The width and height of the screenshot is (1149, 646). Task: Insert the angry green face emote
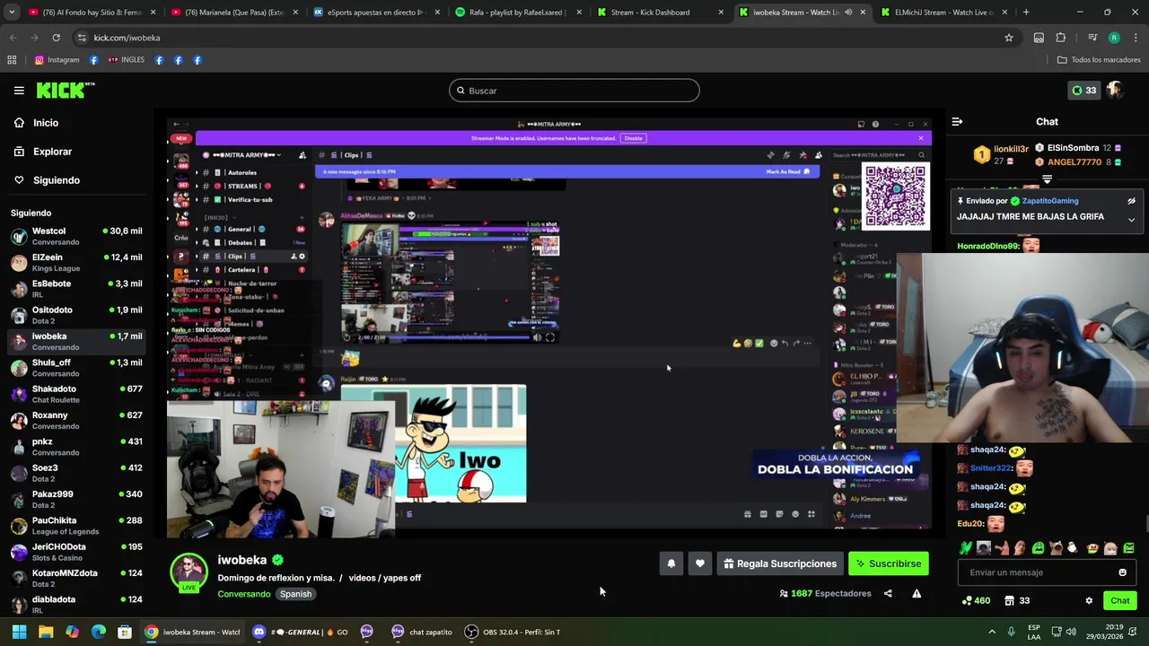click(1129, 548)
